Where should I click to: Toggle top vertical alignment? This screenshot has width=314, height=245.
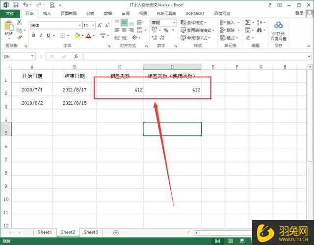(x=117, y=22)
